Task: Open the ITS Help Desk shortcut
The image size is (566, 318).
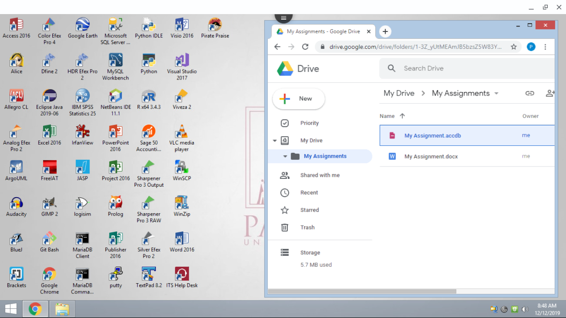Action: coord(182,278)
